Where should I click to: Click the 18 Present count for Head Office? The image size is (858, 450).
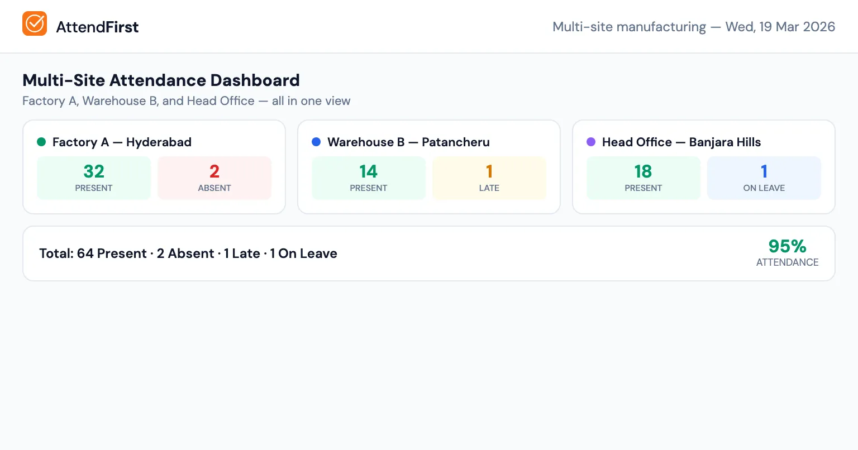[x=643, y=171]
